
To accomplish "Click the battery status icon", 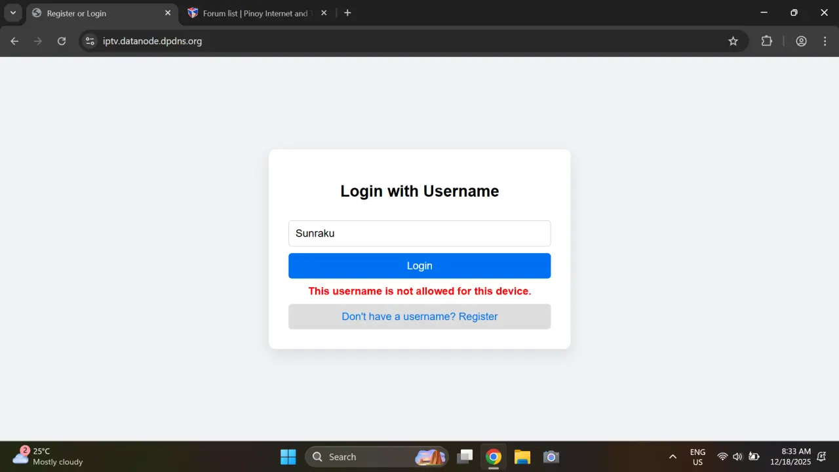I will coord(754,457).
